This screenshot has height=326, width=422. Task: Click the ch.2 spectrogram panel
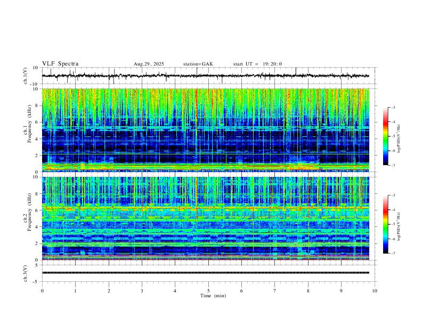click(206, 218)
